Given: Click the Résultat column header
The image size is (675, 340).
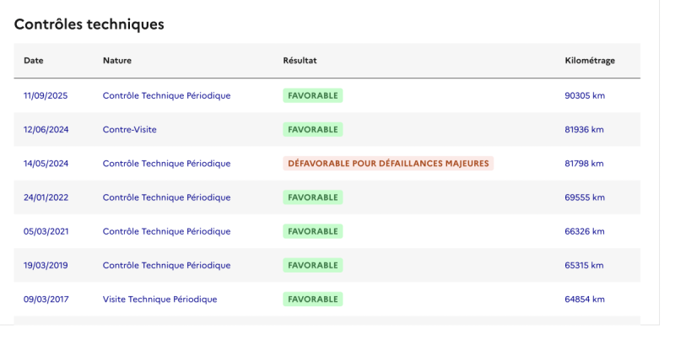Looking at the screenshot, I should pyautogui.click(x=300, y=61).
